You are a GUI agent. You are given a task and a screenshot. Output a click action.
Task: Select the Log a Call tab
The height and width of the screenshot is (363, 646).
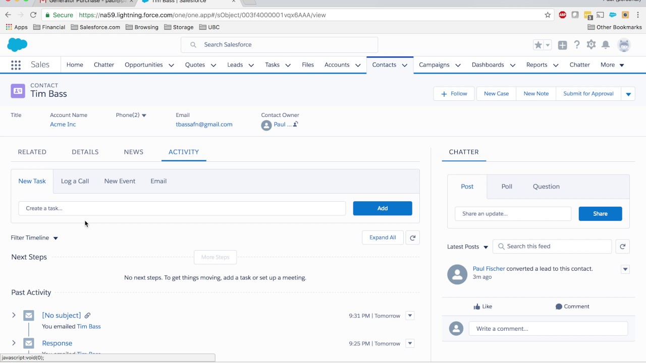click(x=75, y=181)
